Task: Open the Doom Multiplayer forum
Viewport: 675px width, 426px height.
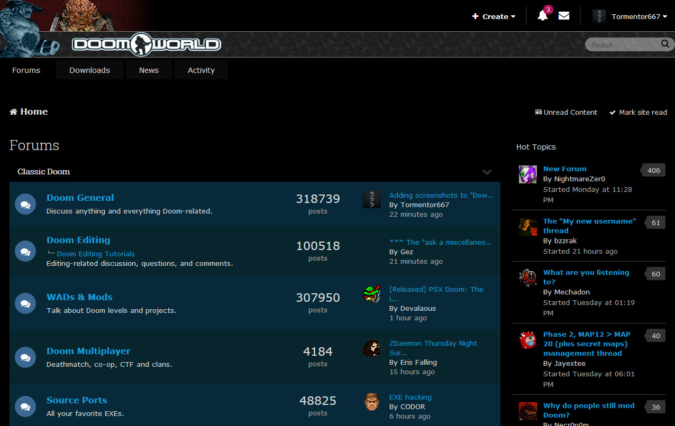Action: 88,351
